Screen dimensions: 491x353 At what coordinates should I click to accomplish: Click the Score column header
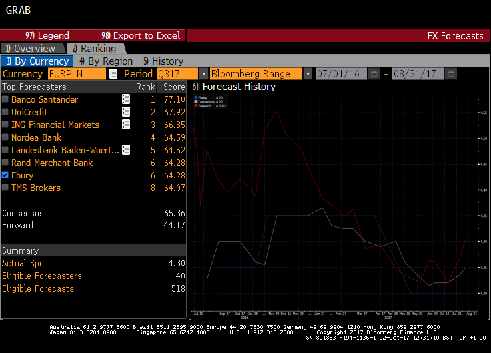pos(174,87)
